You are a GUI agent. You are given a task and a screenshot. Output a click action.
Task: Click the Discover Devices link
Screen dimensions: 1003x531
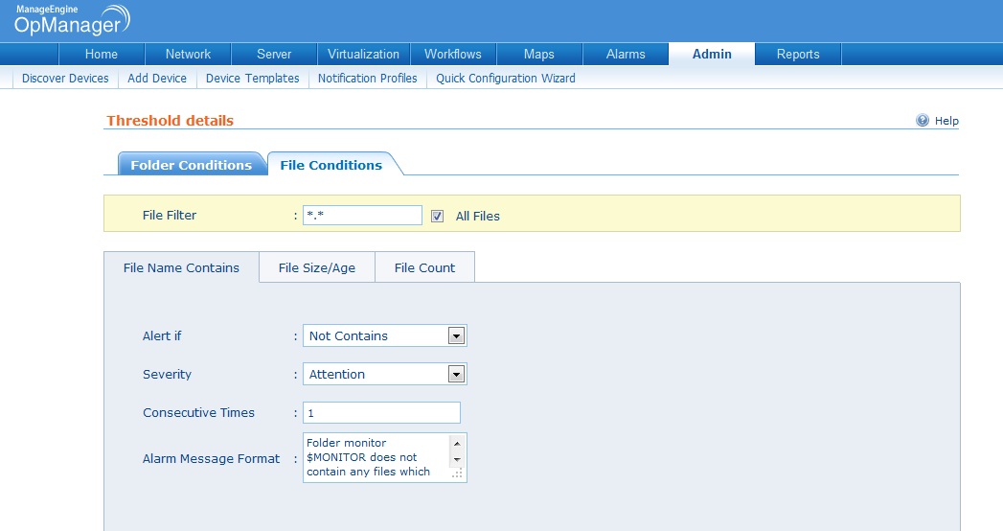coord(65,79)
